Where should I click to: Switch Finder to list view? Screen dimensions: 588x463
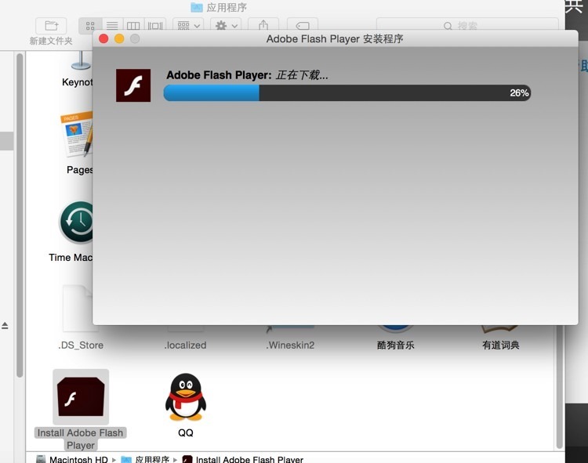[112, 26]
